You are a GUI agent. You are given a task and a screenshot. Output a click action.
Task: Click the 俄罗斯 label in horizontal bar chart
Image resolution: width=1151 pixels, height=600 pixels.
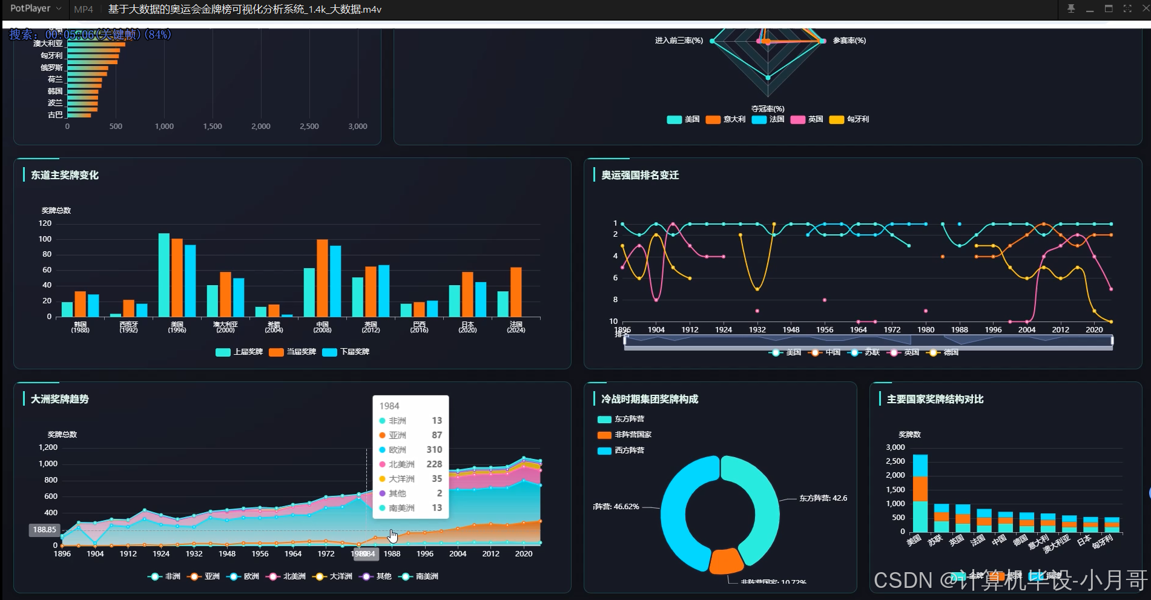(x=51, y=68)
